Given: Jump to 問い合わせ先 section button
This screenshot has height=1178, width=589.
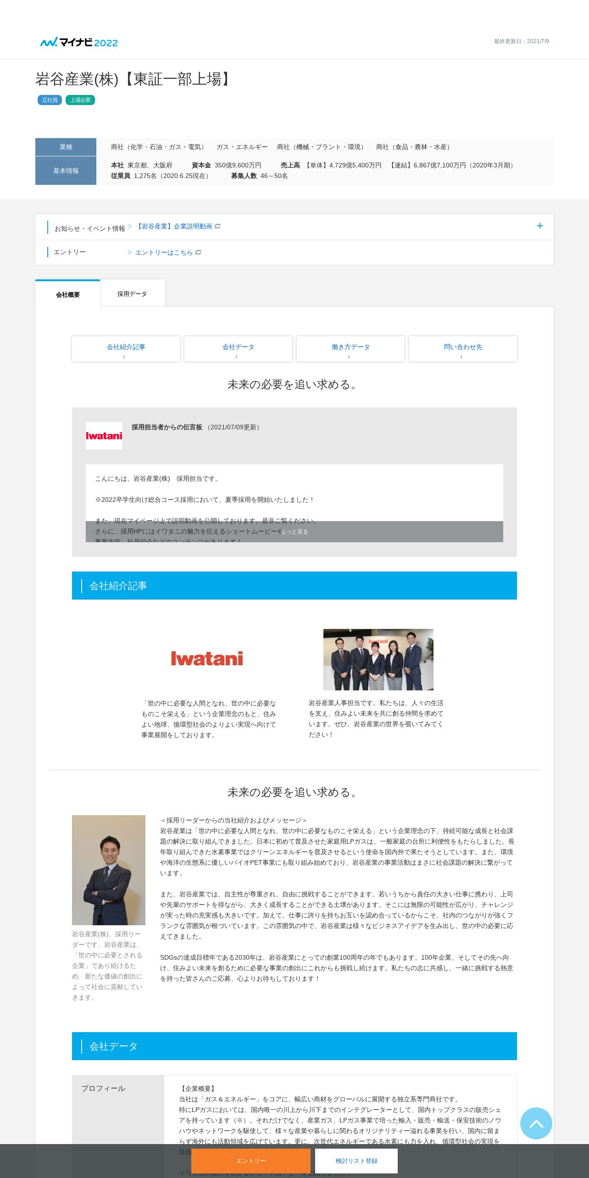Looking at the screenshot, I should point(463,349).
